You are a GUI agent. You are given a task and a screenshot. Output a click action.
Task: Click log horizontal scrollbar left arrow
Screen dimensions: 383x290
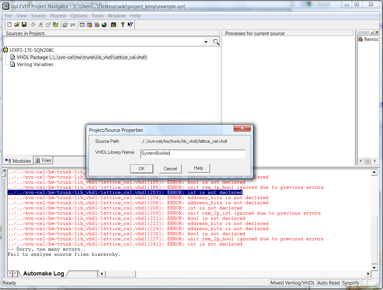(x=102, y=274)
